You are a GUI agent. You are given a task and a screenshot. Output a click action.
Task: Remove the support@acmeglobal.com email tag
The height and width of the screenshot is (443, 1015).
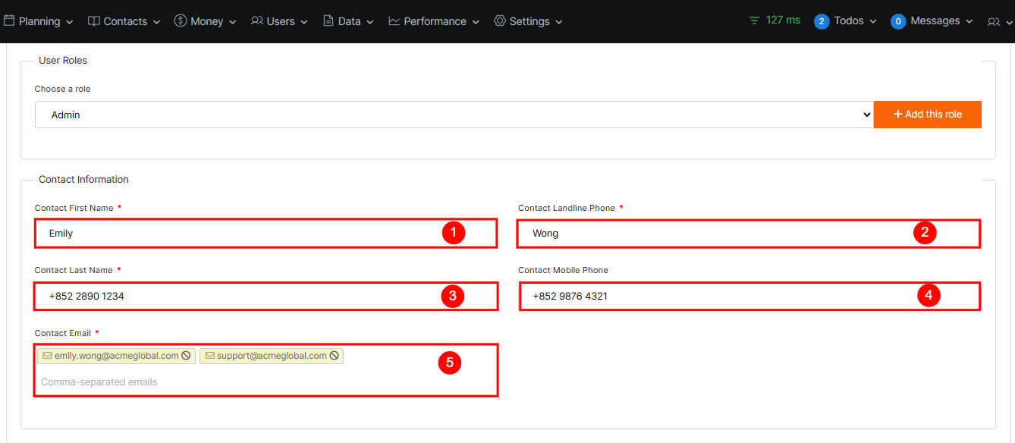334,356
